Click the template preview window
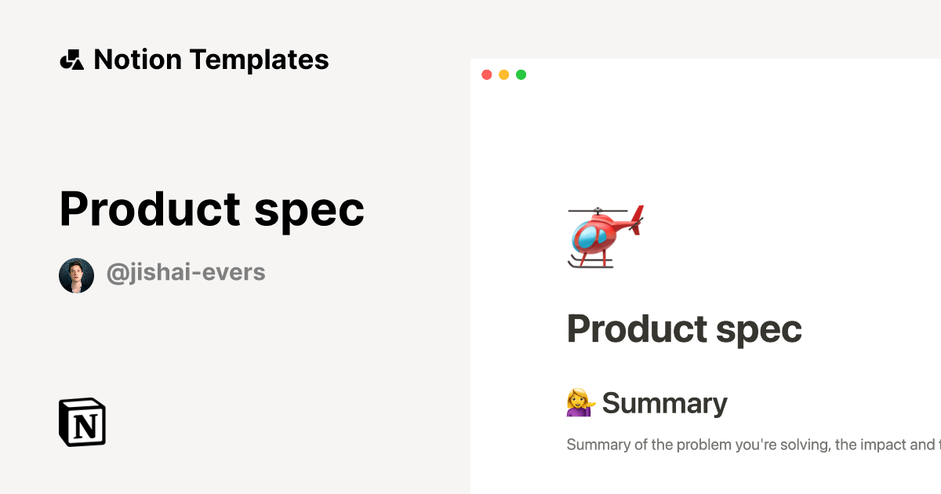 (x=706, y=274)
